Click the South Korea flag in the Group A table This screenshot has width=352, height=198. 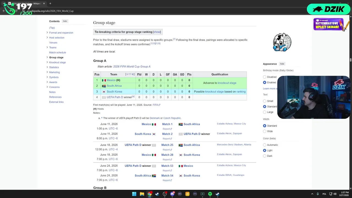pos(104,92)
